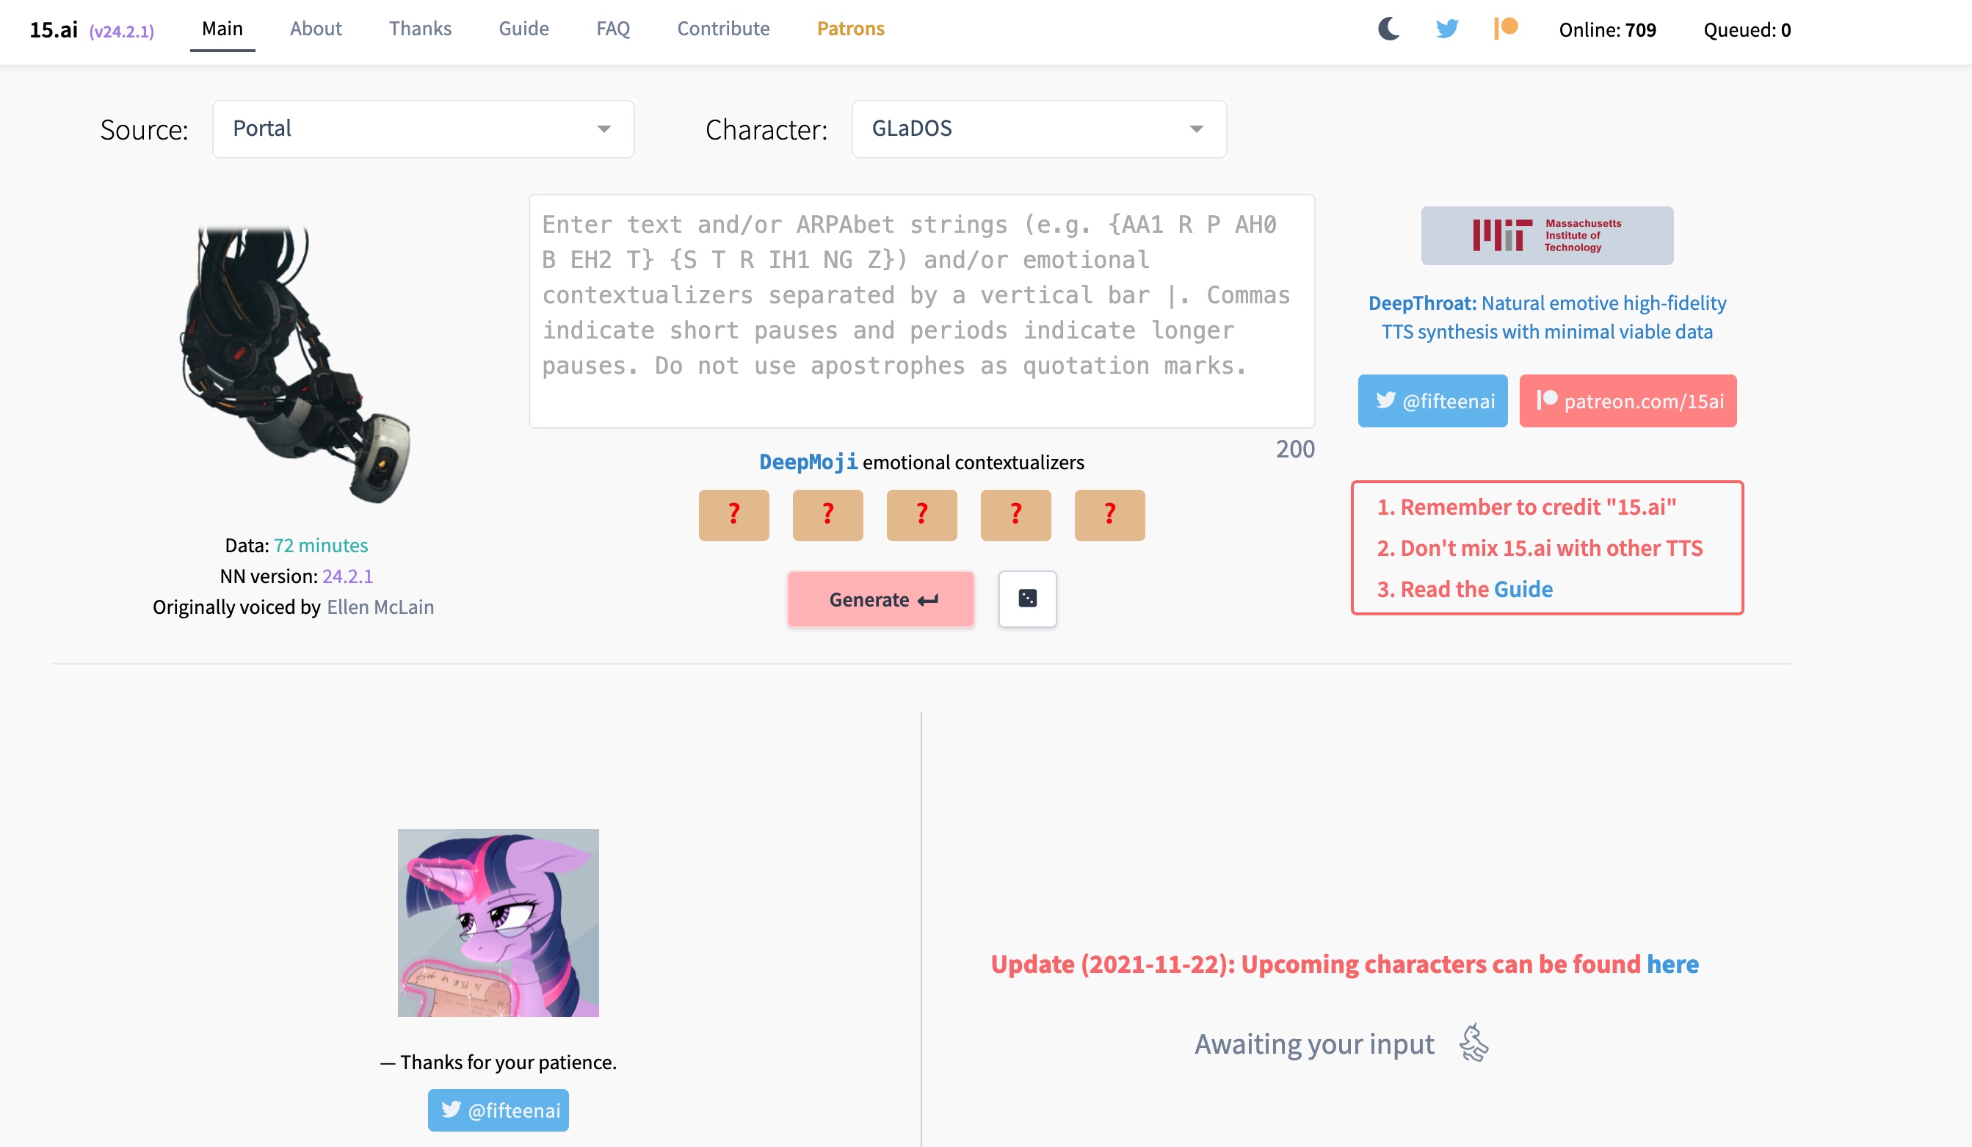The image size is (1972, 1147).
Task: Click the Ellen McLain link
Action: coord(380,607)
